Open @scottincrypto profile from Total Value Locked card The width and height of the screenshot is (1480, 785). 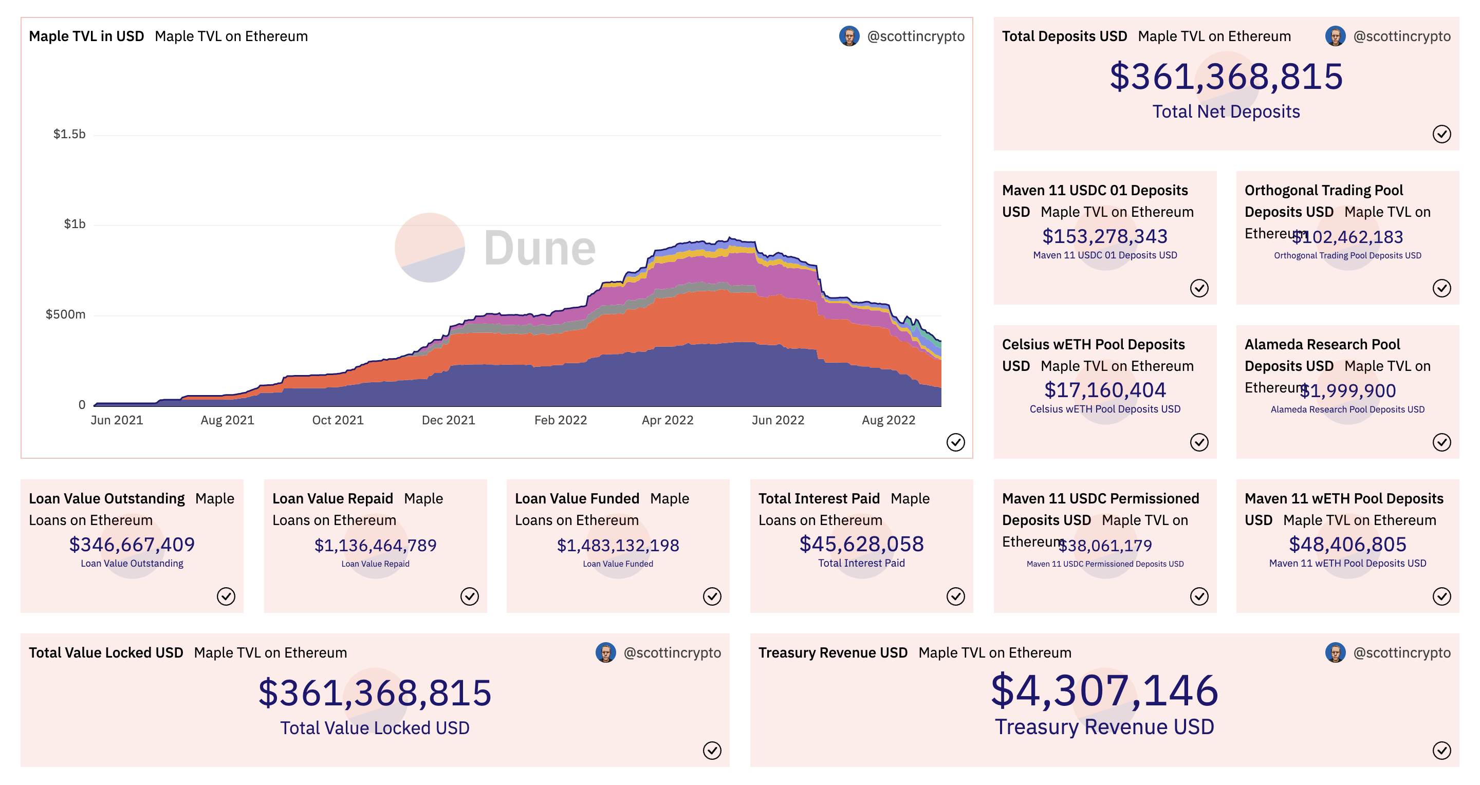click(x=672, y=653)
